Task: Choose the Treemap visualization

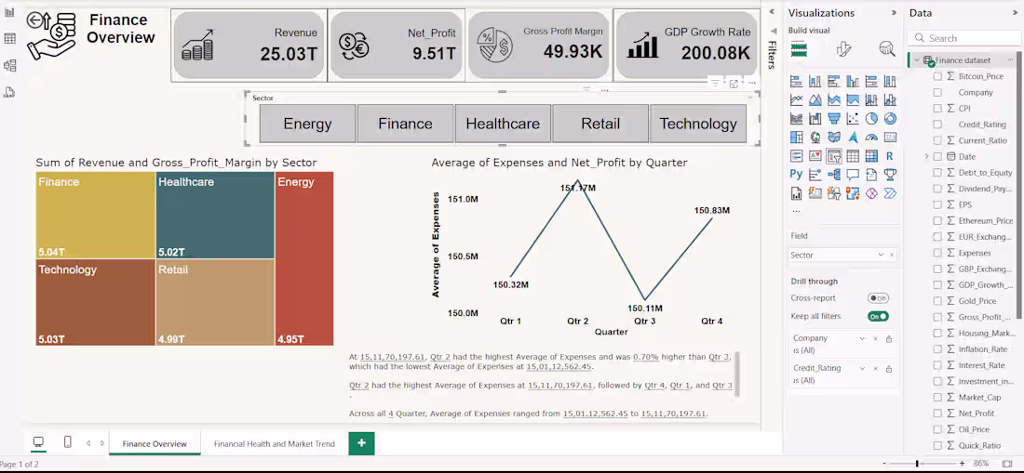Action: (796, 138)
